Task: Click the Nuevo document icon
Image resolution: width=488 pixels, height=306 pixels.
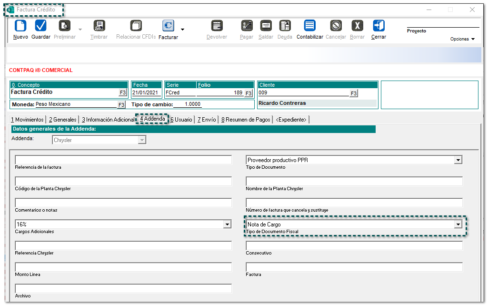Action: (20, 26)
